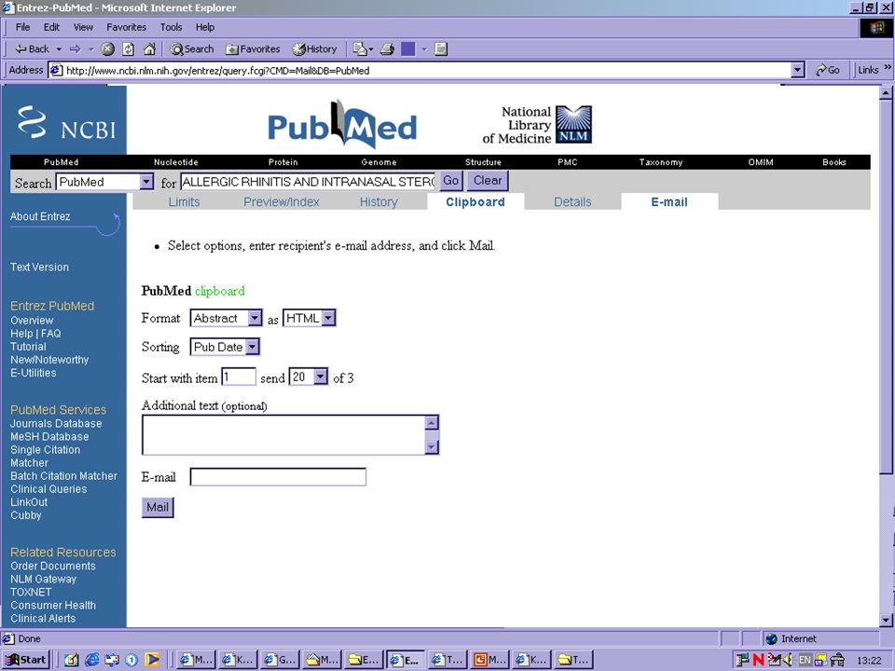Open the Windows Start menu
The height and width of the screenshot is (671, 895).
[x=25, y=660]
